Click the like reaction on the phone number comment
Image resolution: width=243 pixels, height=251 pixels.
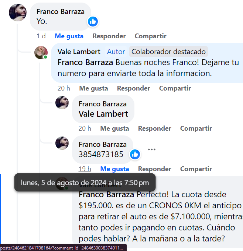(135, 155)
